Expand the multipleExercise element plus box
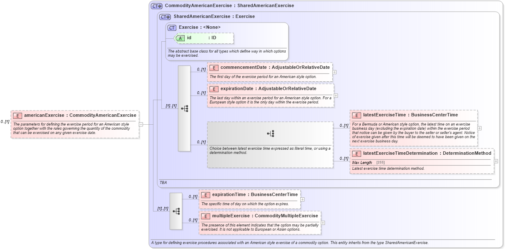Viewport: 505px width, 249px height. (x=323, y=223)
